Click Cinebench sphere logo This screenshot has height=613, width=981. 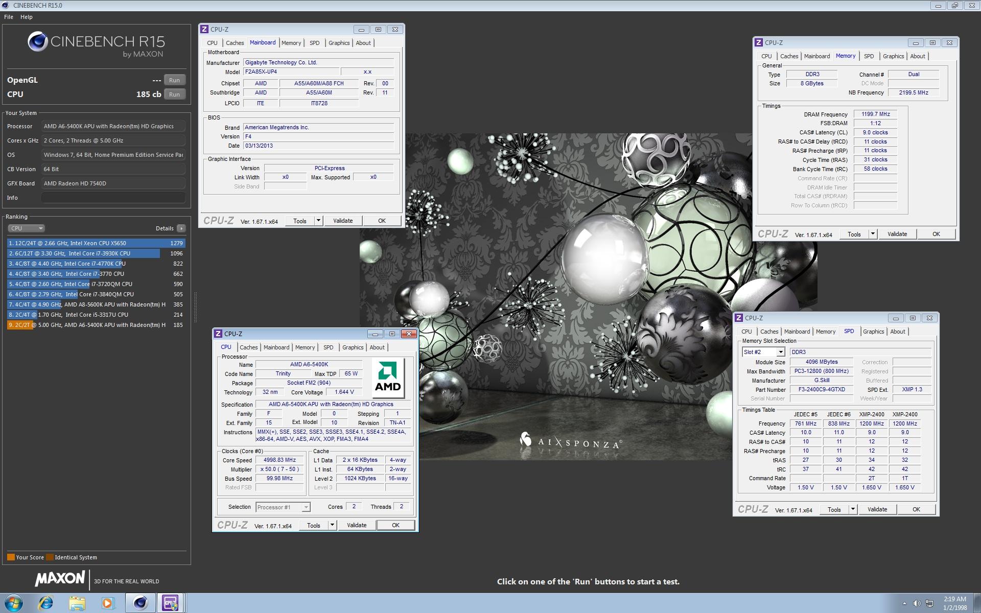pyautogui.click(x=38, y=42)
